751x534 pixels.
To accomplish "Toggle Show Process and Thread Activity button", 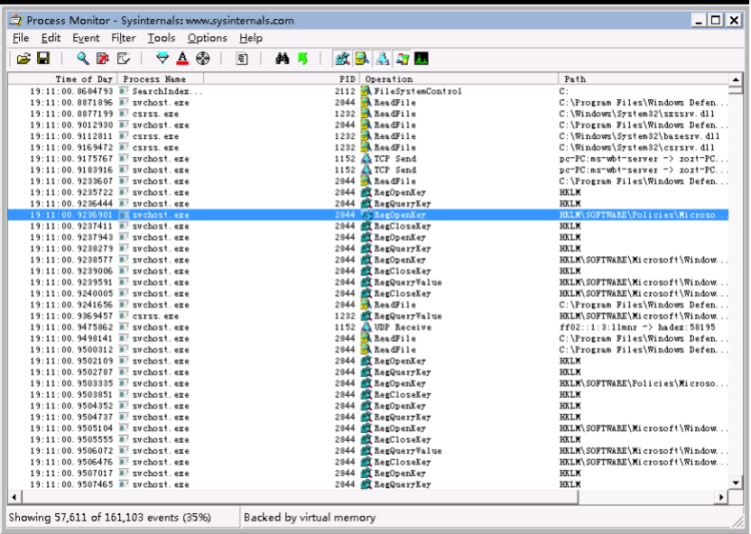I will tap(403, 59).
